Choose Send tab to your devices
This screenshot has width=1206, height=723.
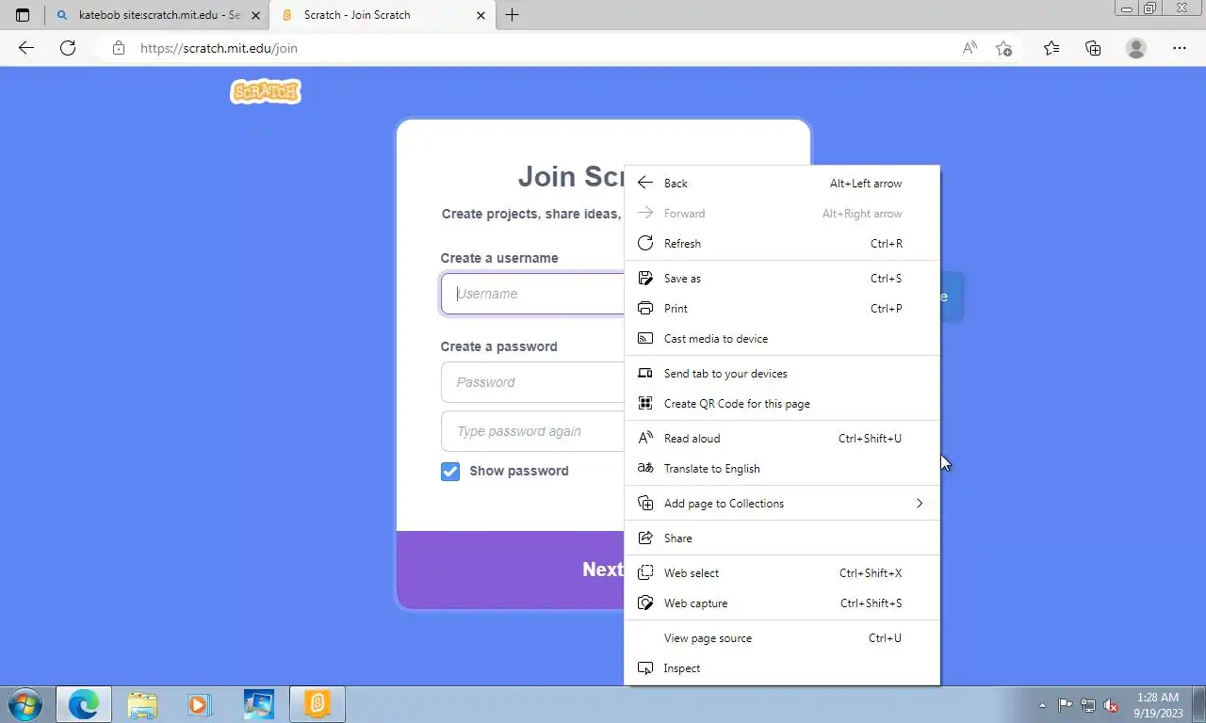(782, 374)
